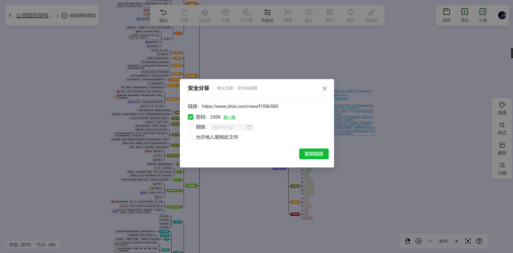Click the green 复制链接 button

click(x=314, y=154)
